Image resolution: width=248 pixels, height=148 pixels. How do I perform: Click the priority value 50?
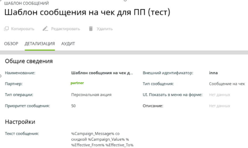(x=74, y=106)
